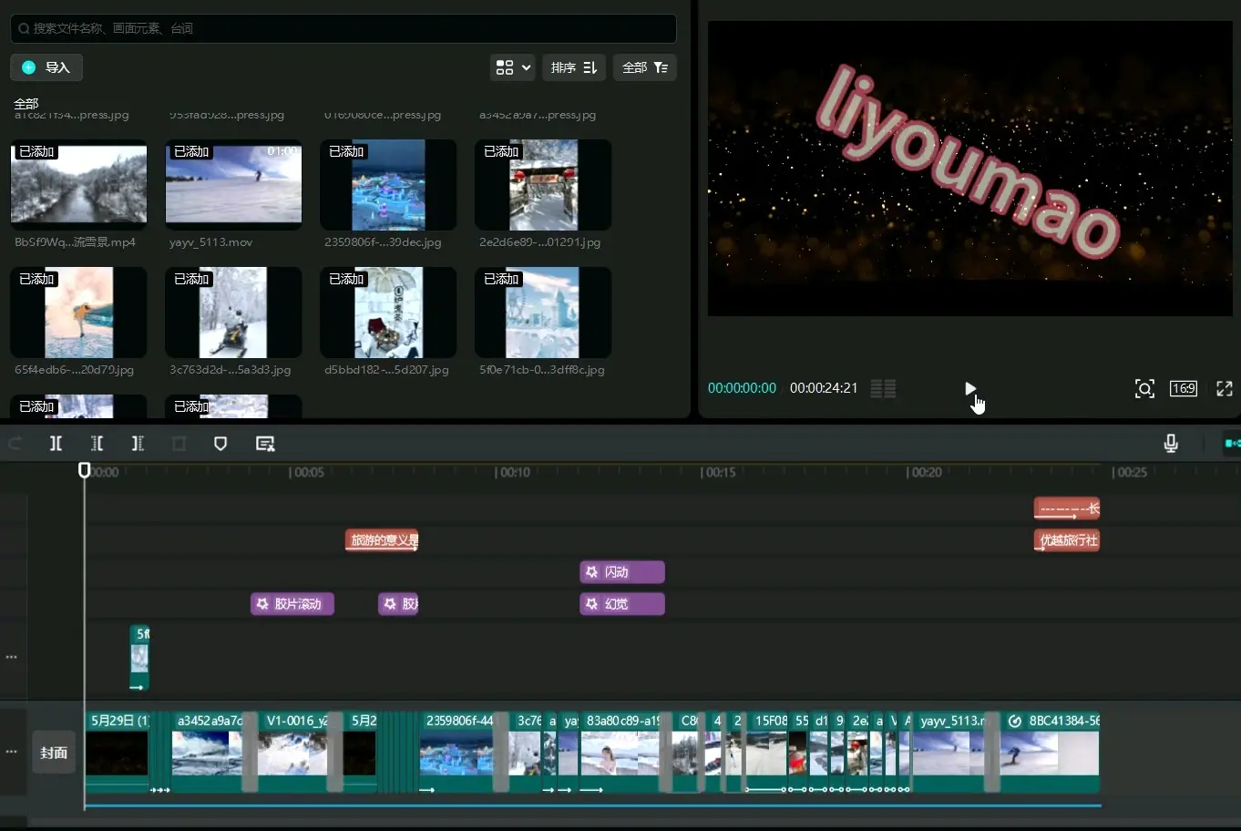The width and height of the screenshot is (1241, 831).
Task: Select thumbnail yayv_5113.mov
Action: point(233,185)
